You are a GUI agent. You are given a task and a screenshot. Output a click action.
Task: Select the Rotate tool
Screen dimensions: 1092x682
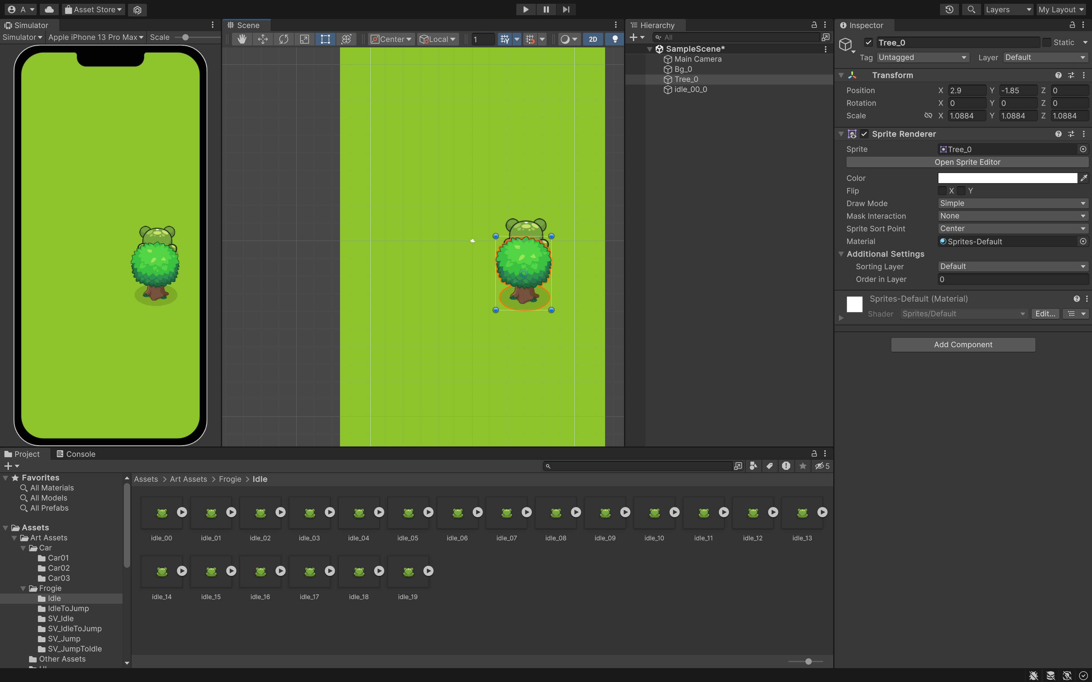coord(283,39)
